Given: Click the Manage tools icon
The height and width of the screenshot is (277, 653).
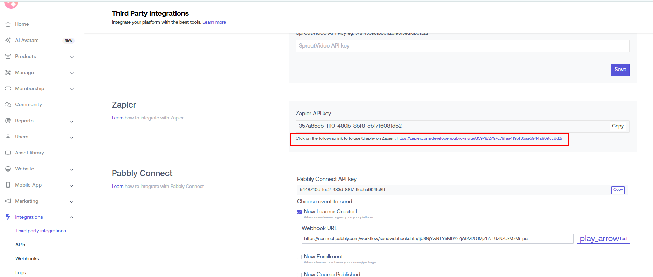Looking at the screenshot, I should pos(8,72).
